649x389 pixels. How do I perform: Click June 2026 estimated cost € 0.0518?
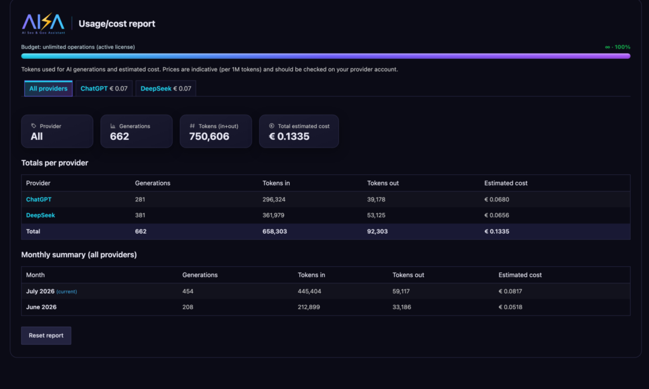pos(510,307)
